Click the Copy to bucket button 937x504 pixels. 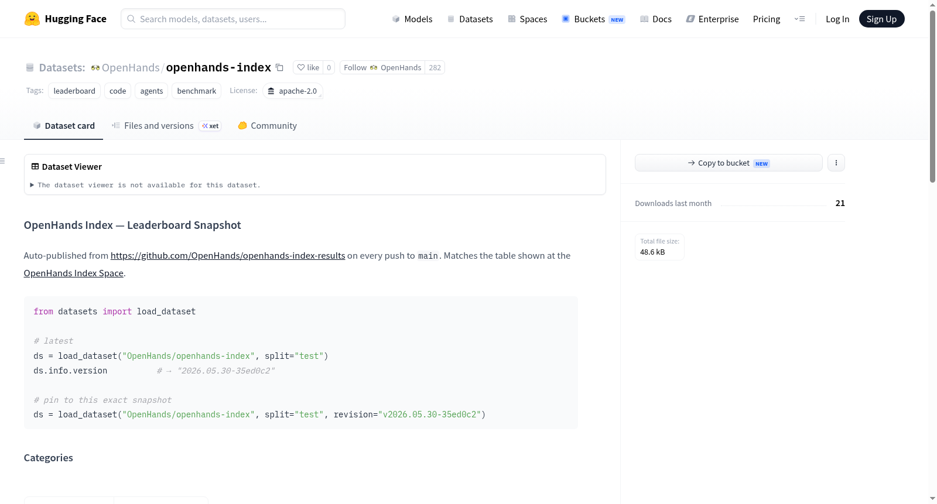pos(729,163)
